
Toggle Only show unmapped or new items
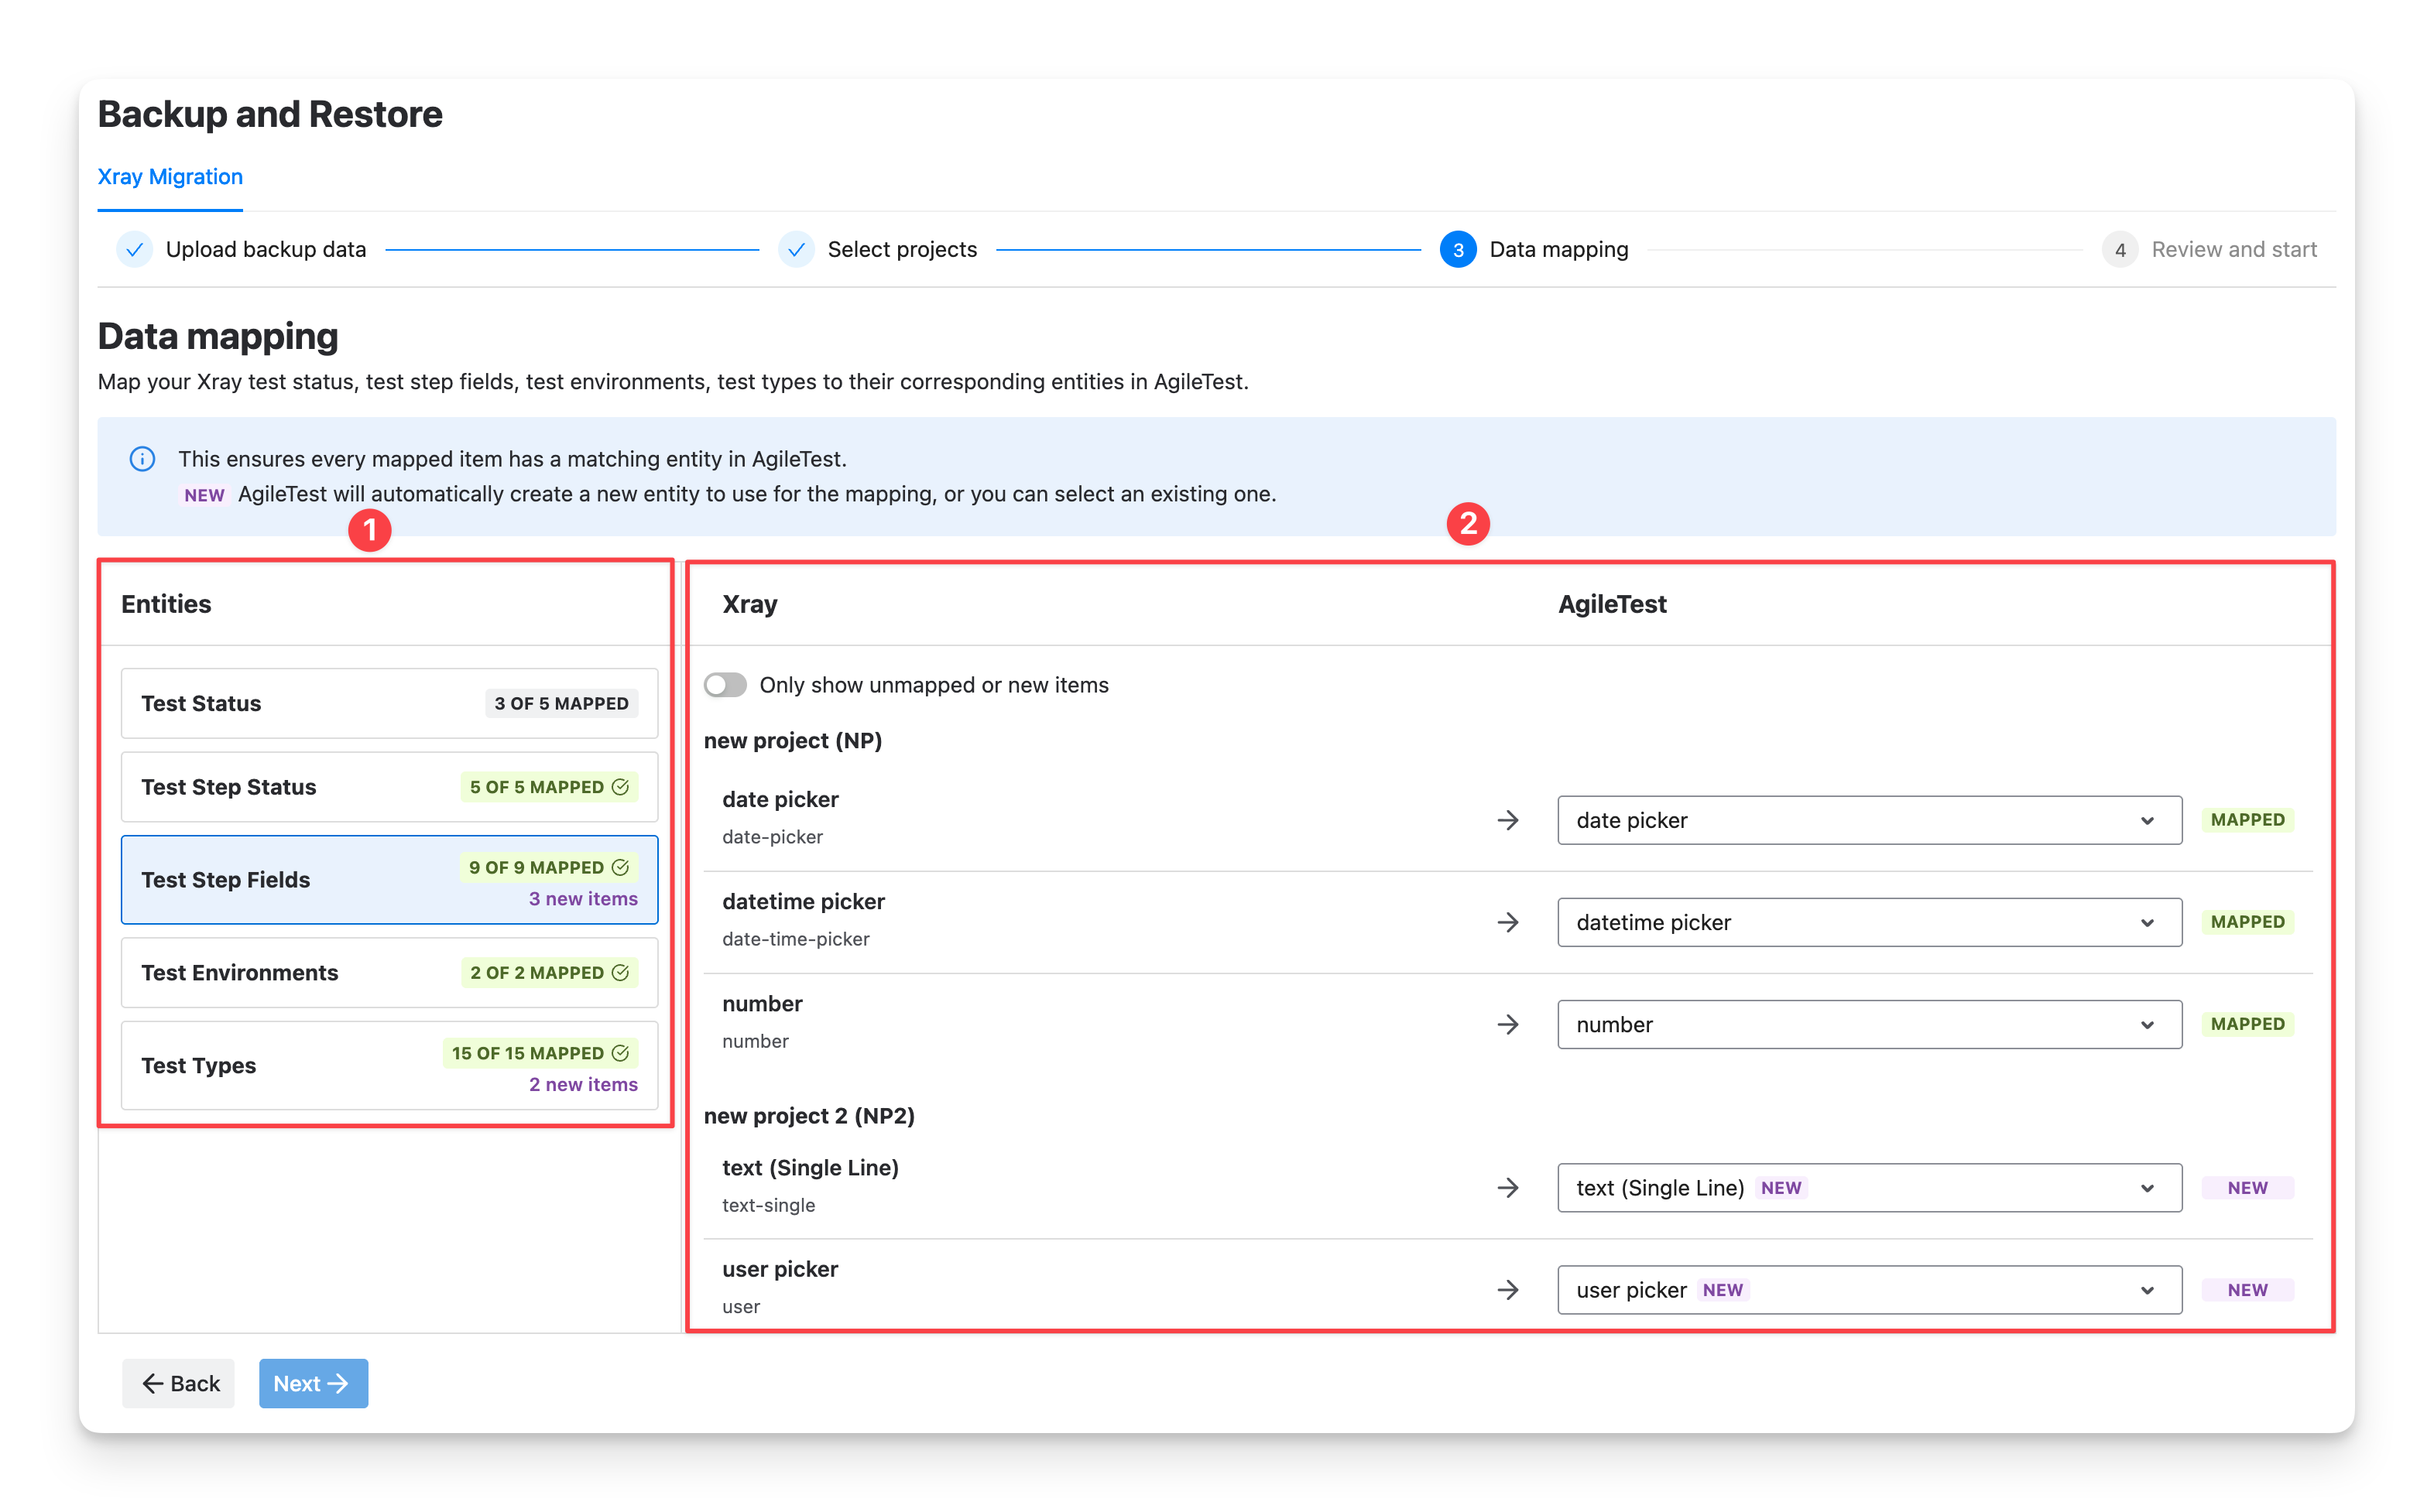click(725, 685)
